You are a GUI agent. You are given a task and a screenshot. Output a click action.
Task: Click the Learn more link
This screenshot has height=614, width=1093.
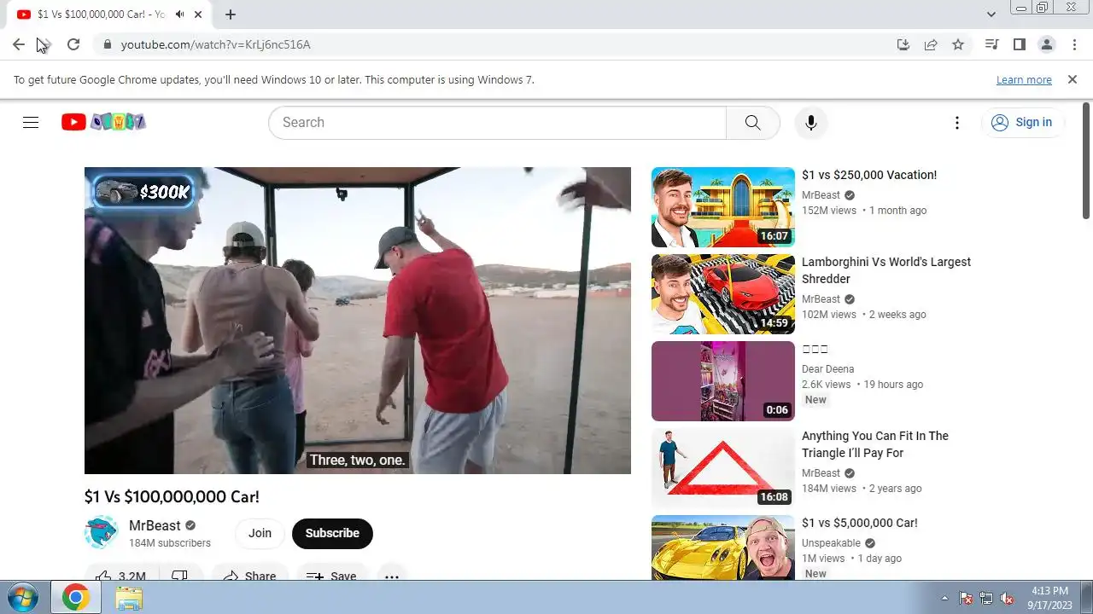1024,79
